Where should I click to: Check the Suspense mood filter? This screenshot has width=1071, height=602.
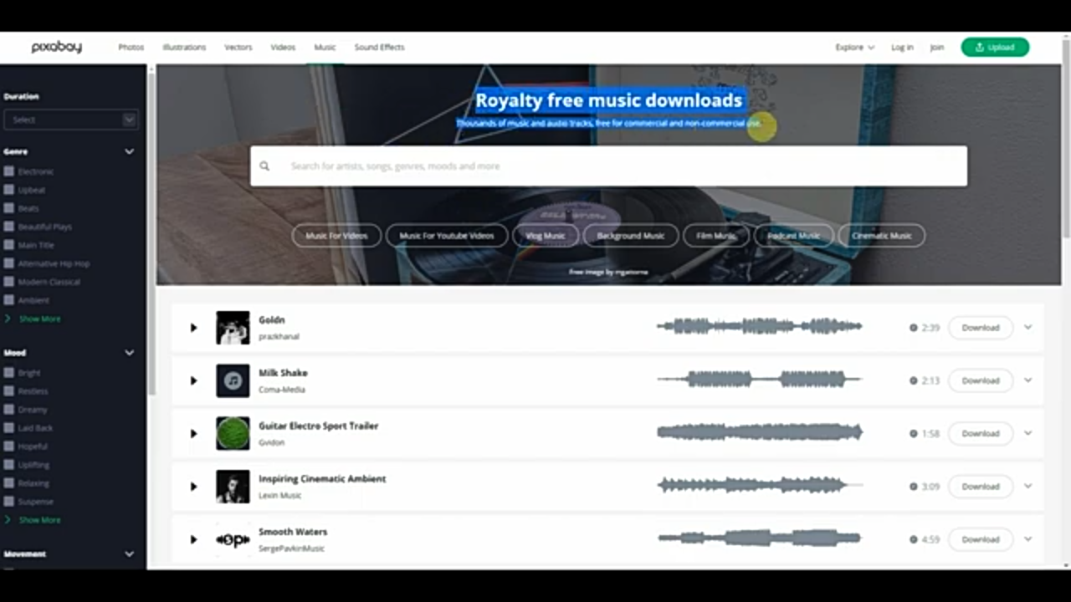click(x=9, y=502)
